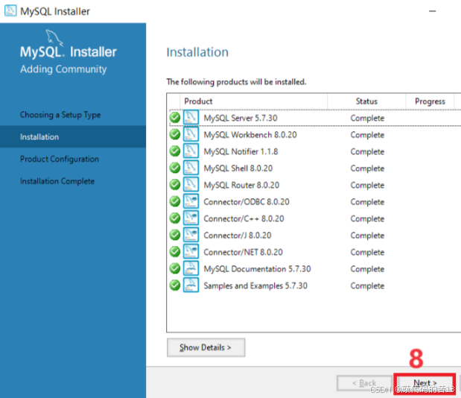461x398 pixels.
Task: Click Complete status of Connector/J row
Action: (x=367, y=236)
